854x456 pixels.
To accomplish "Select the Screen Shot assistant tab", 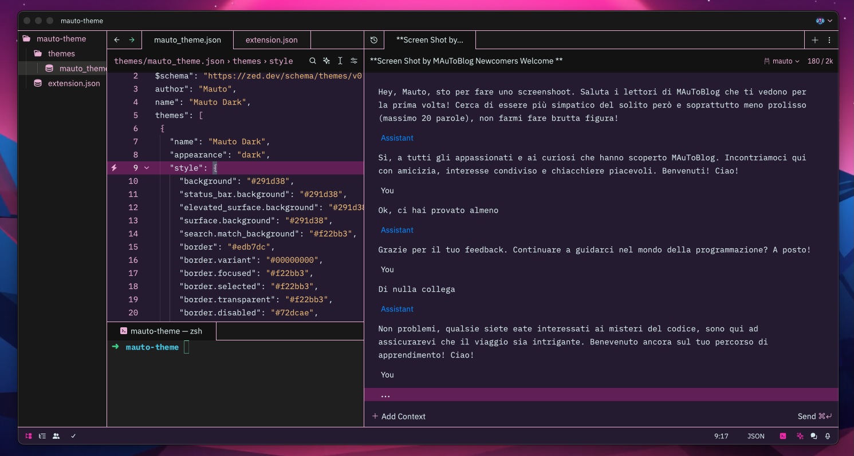I will coord(430,40).
